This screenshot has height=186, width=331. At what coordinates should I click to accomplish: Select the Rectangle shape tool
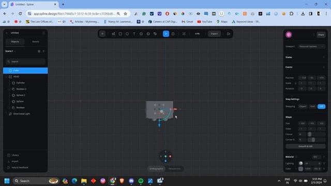pos(121,34)
